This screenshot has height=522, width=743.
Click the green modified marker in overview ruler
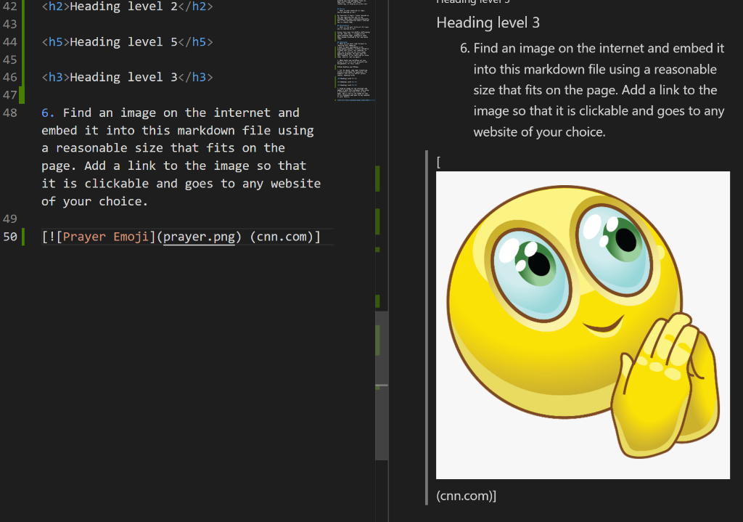pyautogui.click(x=377, y=179)
